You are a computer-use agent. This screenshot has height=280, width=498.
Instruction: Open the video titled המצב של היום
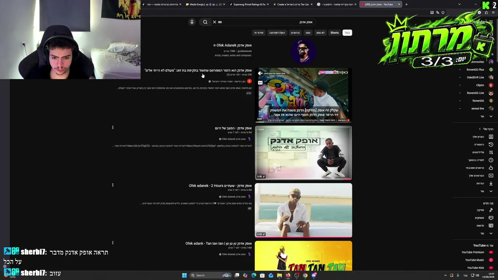[233, 128]
